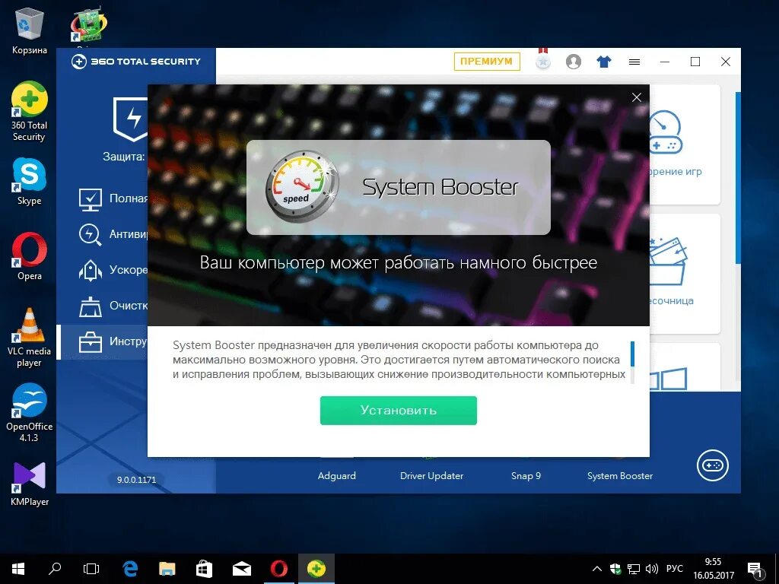The image size is (779, 584).
Task: Click the Защита: status label
Action: click(x=124, y=157)
